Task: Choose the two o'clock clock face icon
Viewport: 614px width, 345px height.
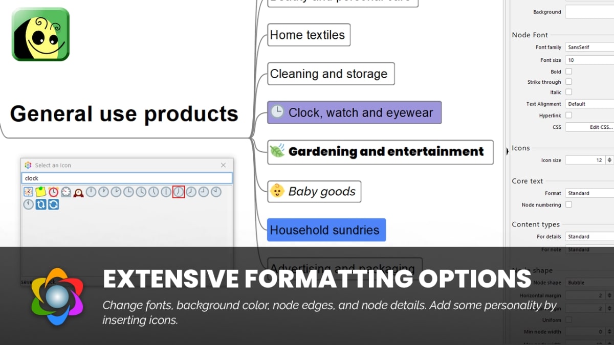Action: coord(116,192)
